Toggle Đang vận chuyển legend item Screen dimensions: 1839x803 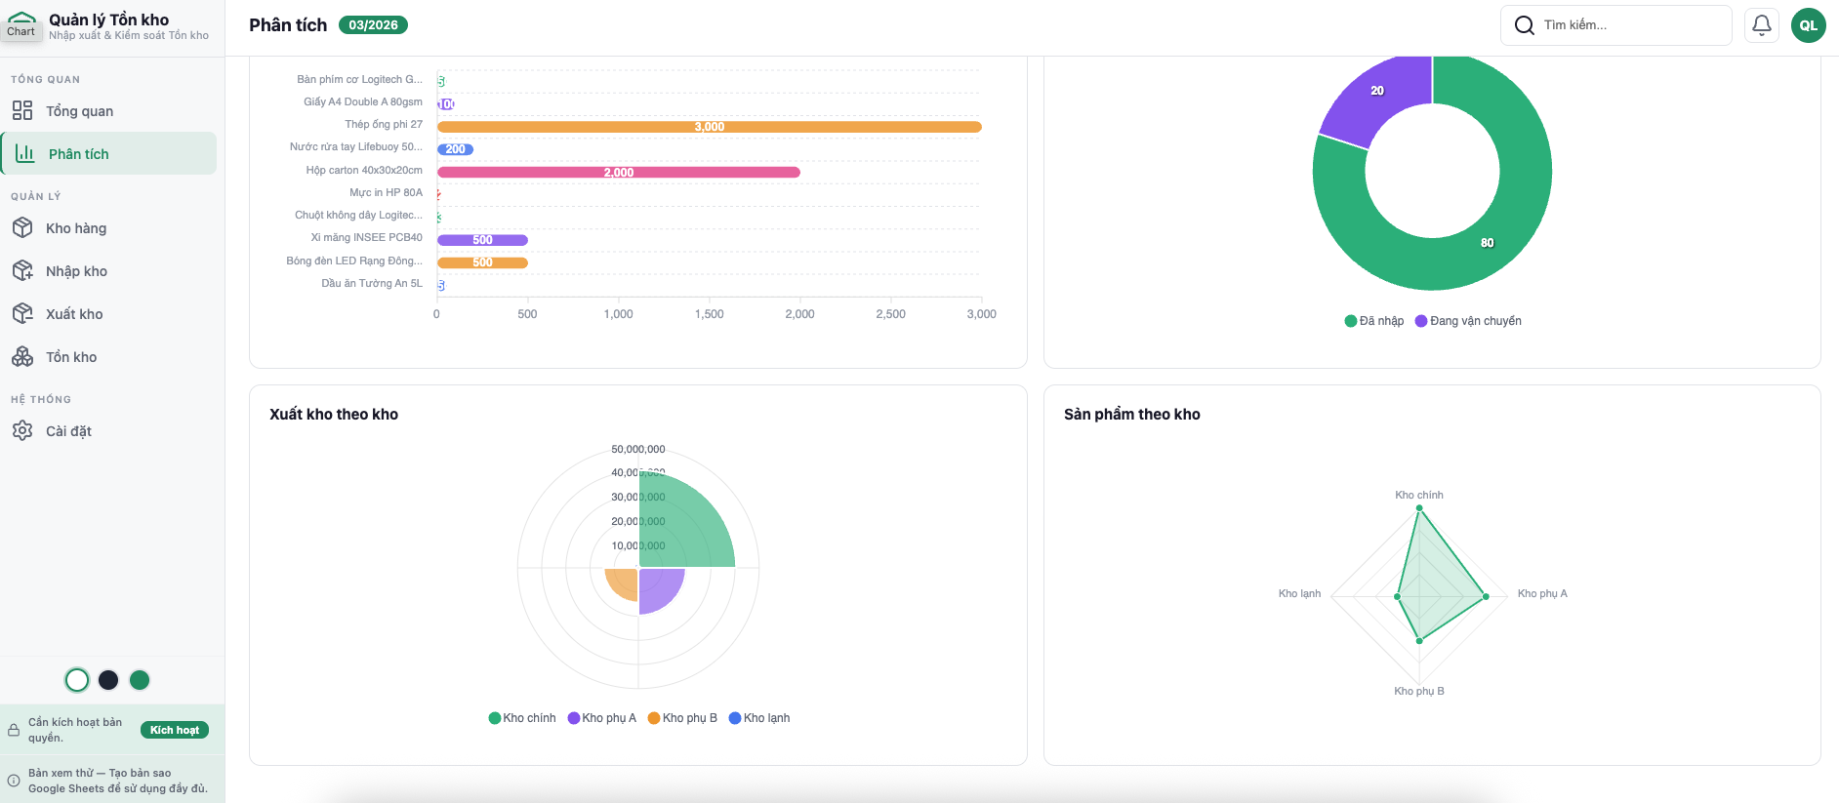tap(1468, 321)
